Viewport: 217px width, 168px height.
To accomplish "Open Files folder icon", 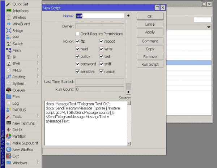I will (x=9, y=97).
